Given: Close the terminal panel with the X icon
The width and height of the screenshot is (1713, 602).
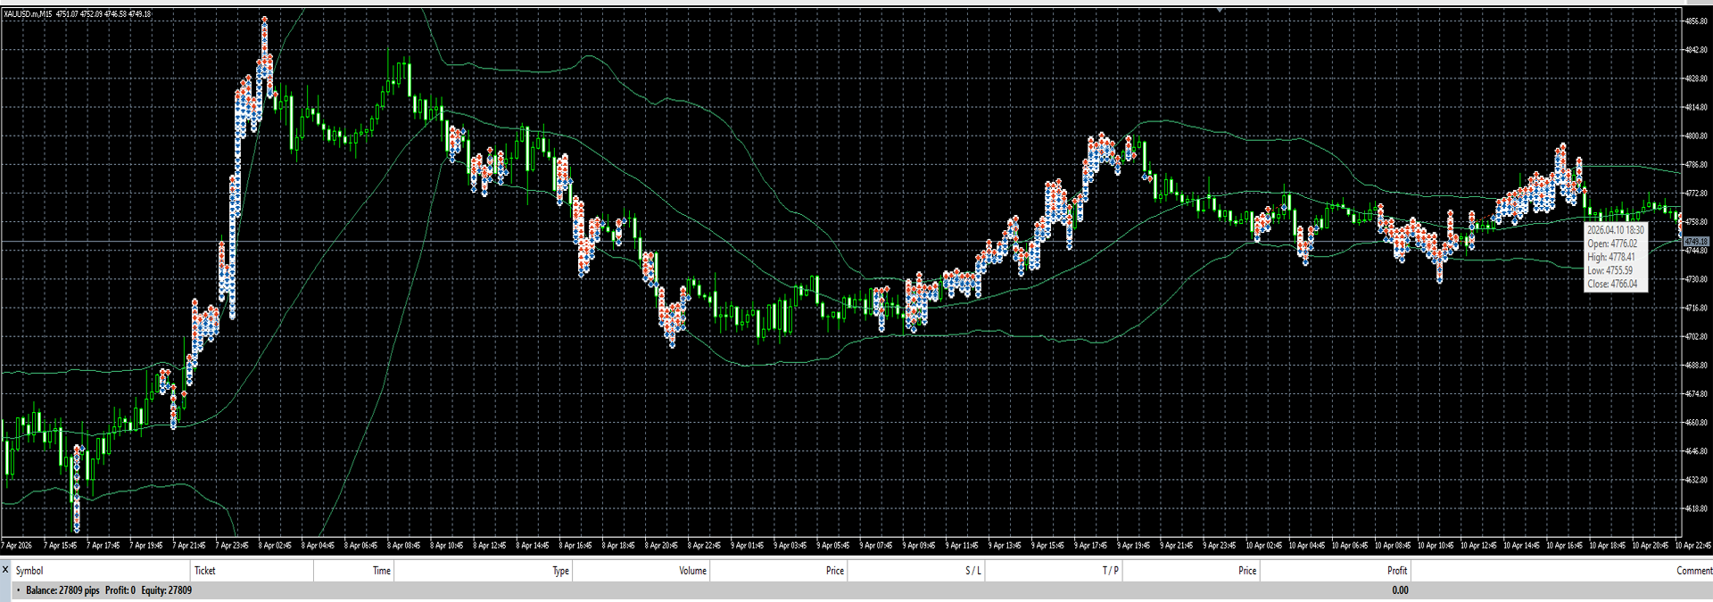Looking at the screenshot, I should coord(5,569).
